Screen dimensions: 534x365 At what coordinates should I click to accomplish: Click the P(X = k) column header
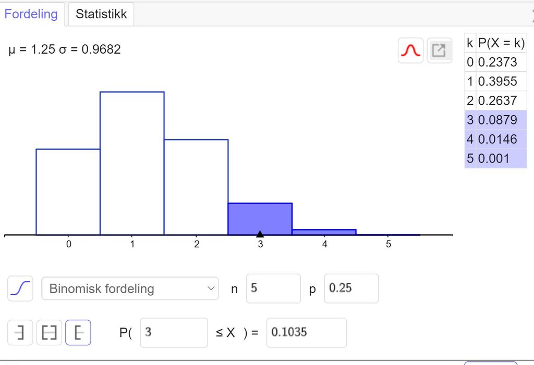point(501,43)
